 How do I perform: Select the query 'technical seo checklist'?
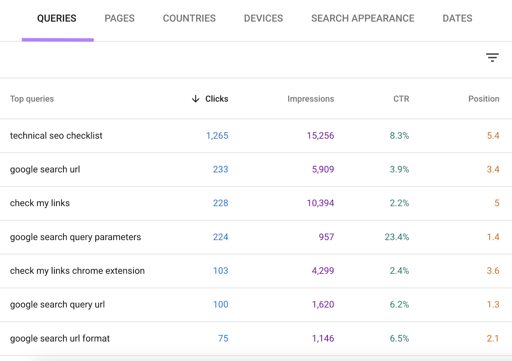point(56,135)
